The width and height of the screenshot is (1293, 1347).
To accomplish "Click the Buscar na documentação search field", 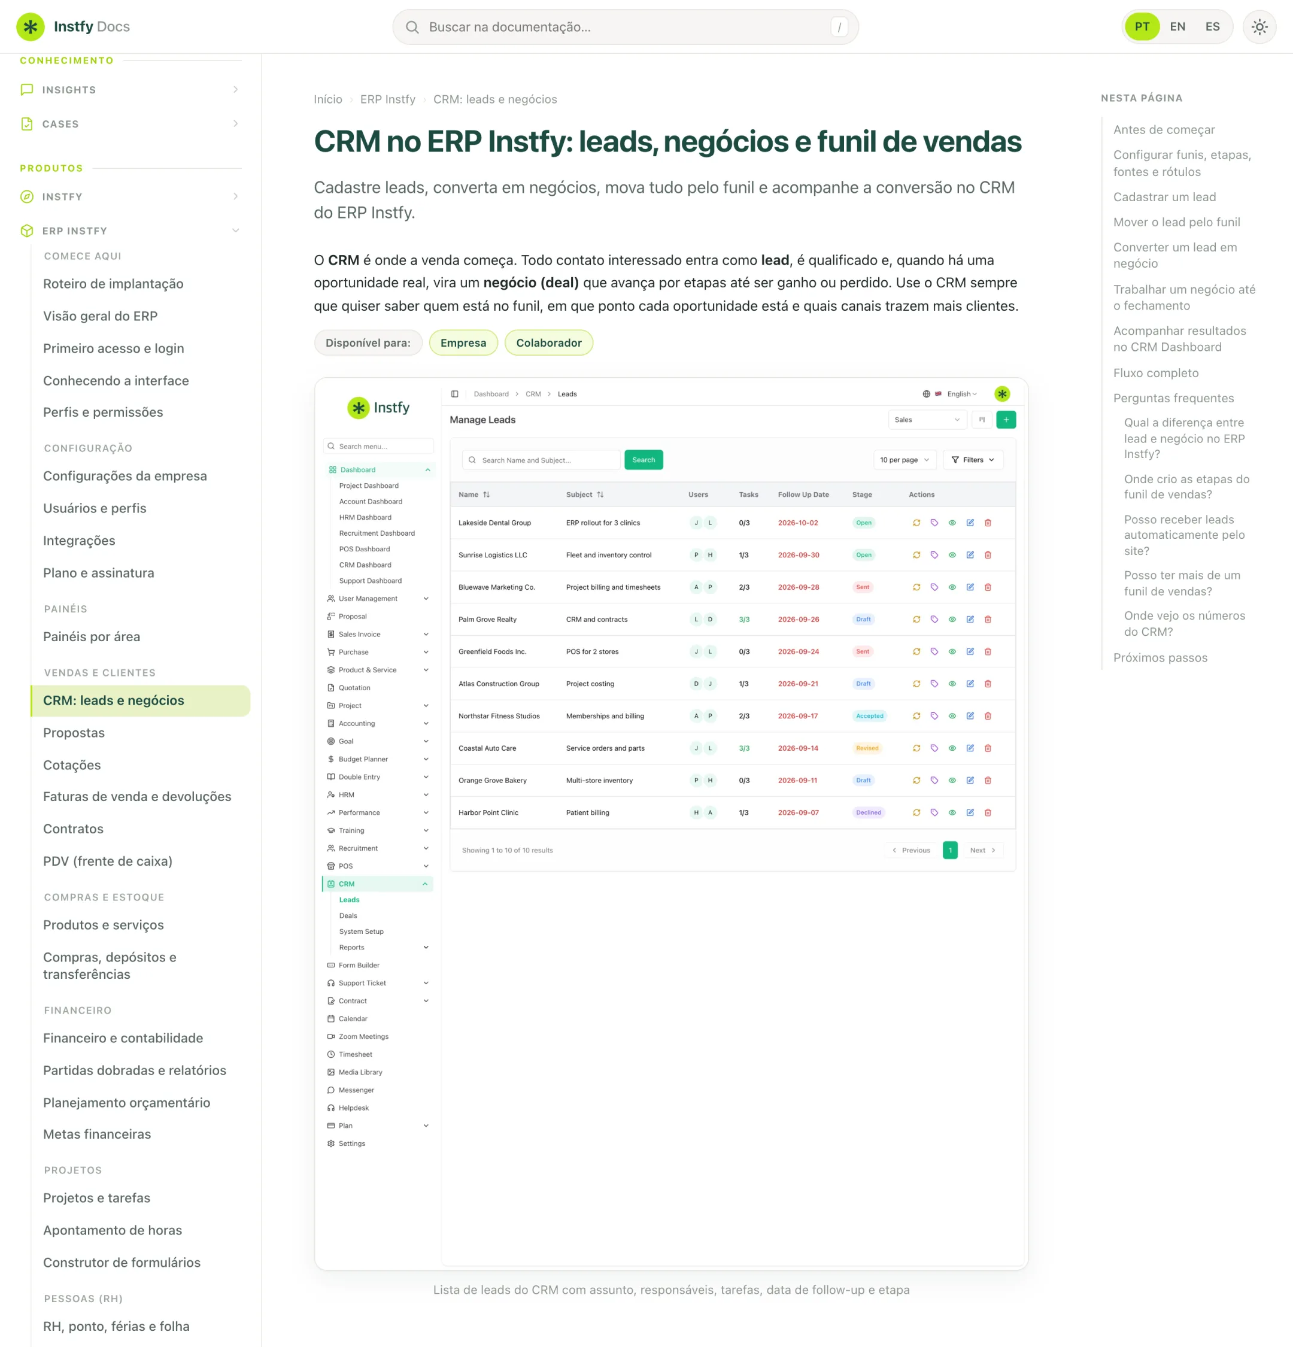I will [x=625, y=27].
